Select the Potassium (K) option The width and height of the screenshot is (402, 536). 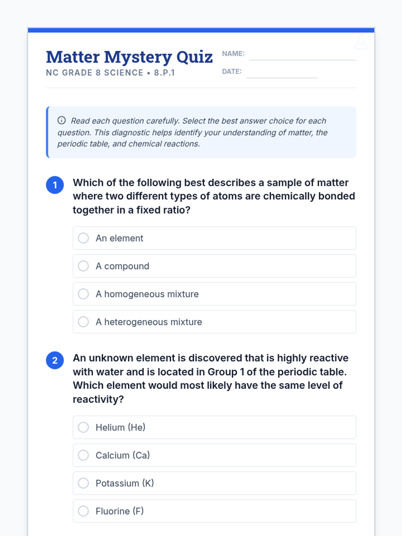[214, 483]
